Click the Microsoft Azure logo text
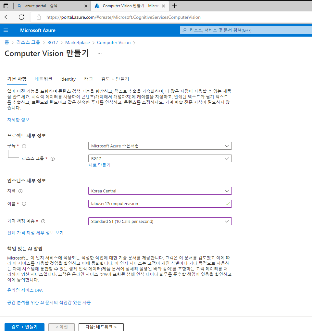The image size is (312, 334). click(38, 30)
